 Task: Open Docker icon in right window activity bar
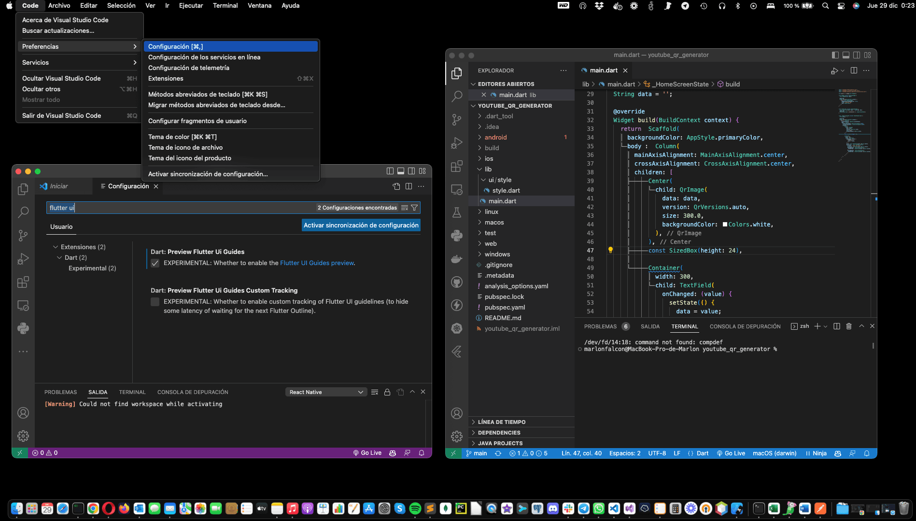pos(456,259)
